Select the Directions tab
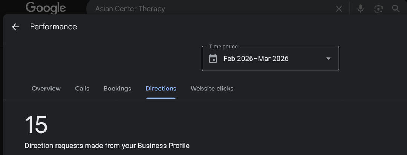The height and width of the screenshot is (155, 407). 161,89
